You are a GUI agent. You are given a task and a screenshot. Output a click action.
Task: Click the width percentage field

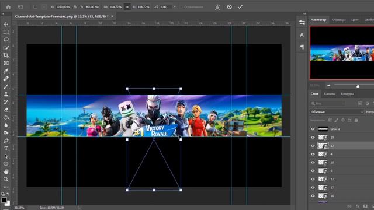(x=116, y=7)
